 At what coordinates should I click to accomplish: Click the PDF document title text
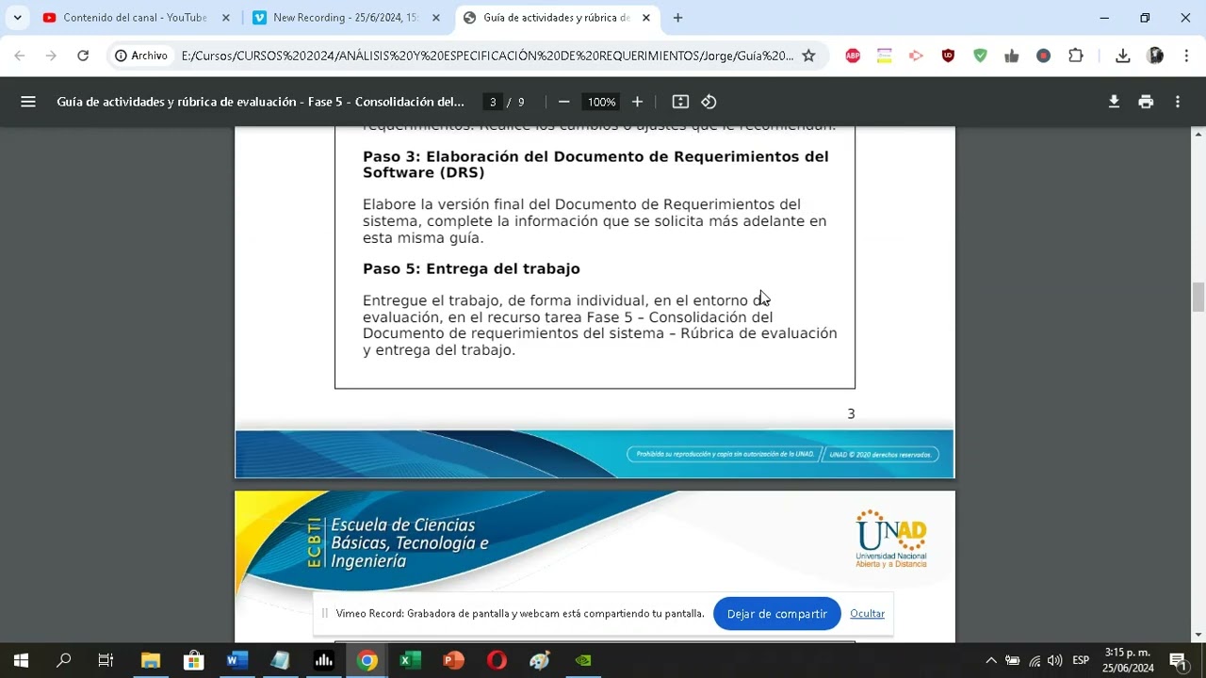click(261, 102)
